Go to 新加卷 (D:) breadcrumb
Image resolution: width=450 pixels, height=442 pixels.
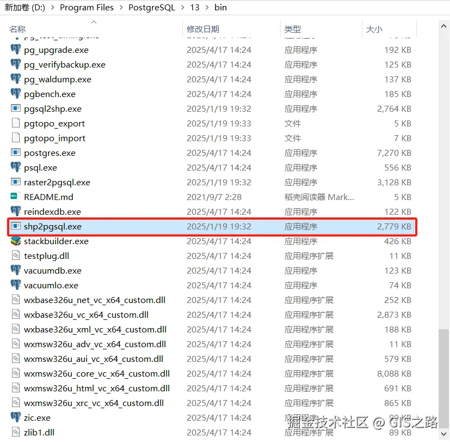coord(25,8)
